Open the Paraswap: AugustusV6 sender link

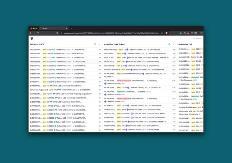point(39,90)
